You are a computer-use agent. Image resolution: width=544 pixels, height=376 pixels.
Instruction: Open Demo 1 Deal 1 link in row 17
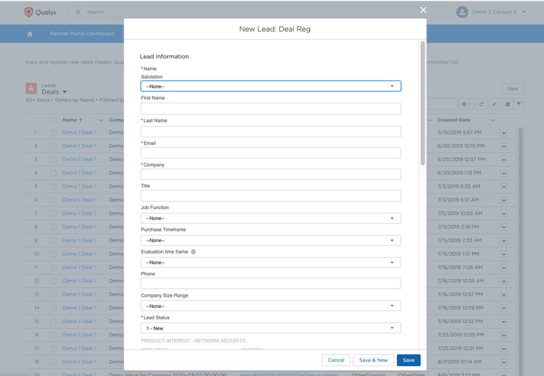click(x=79, y=348)
